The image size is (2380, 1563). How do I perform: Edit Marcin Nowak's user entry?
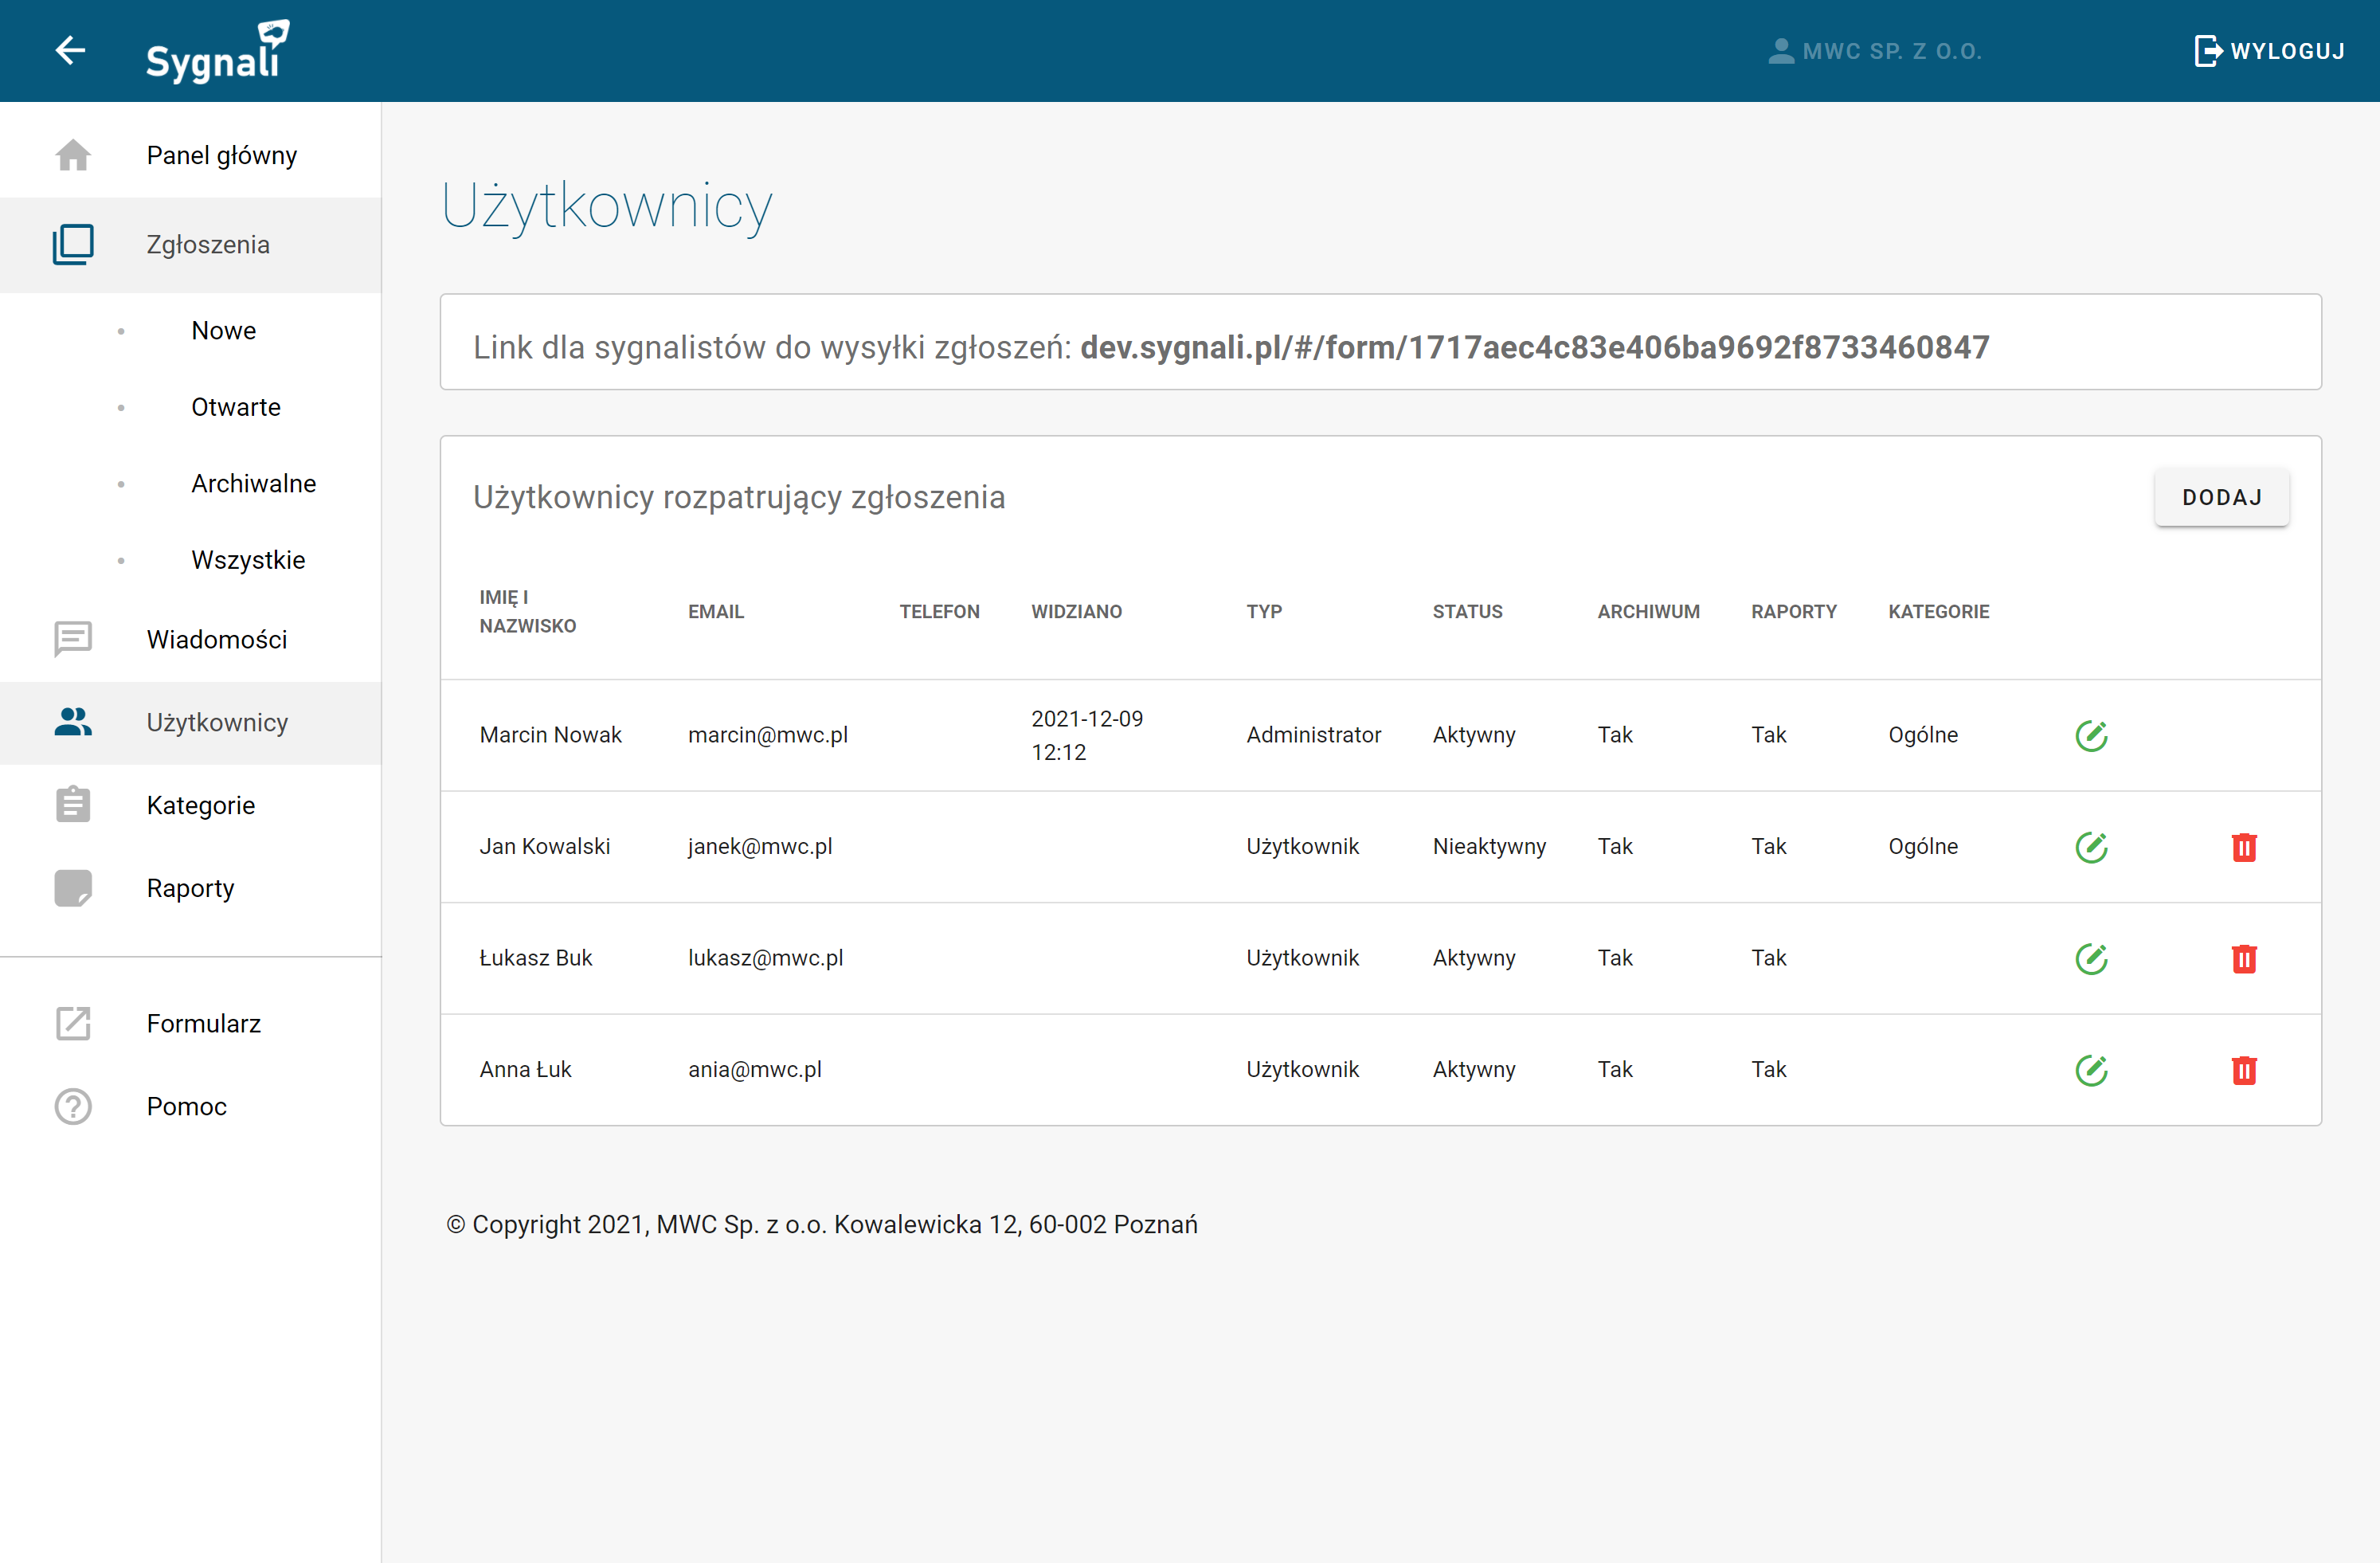(2091, 735)
